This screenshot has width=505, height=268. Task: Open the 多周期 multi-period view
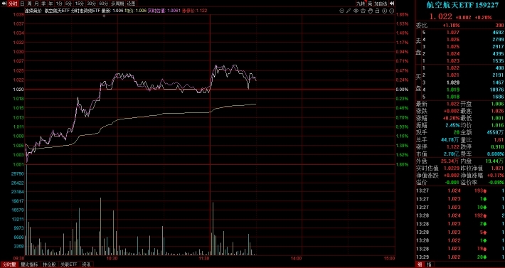[117, 4]
